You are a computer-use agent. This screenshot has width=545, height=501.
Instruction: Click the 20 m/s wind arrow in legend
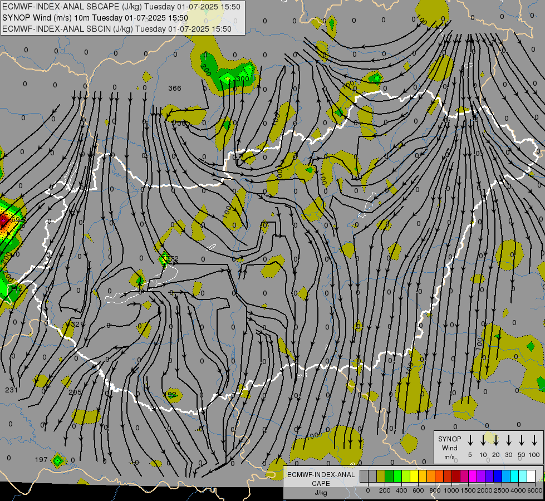pyautogui.click(x=495, y=440)
